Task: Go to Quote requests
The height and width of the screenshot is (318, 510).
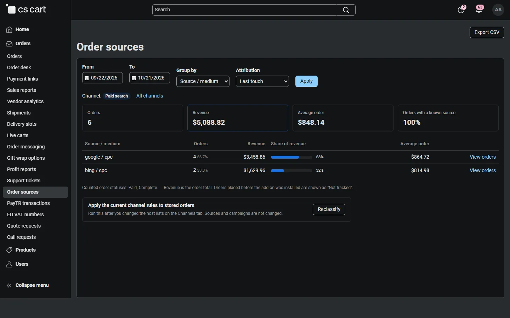Action: (24, 226)
